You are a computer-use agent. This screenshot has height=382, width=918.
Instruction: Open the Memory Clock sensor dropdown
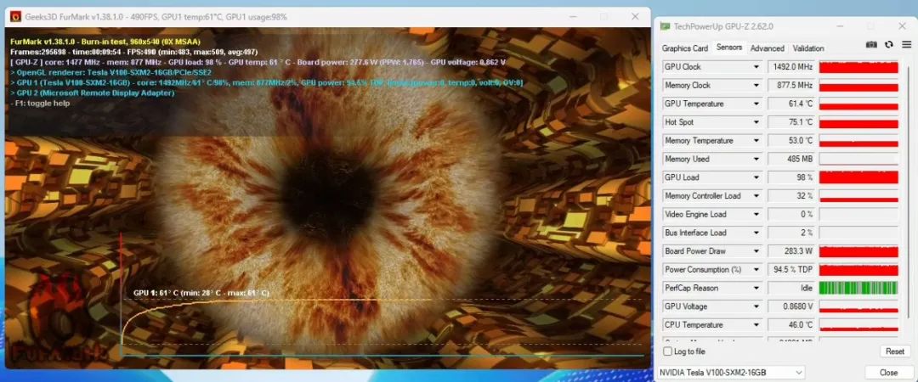coord(756,86)
